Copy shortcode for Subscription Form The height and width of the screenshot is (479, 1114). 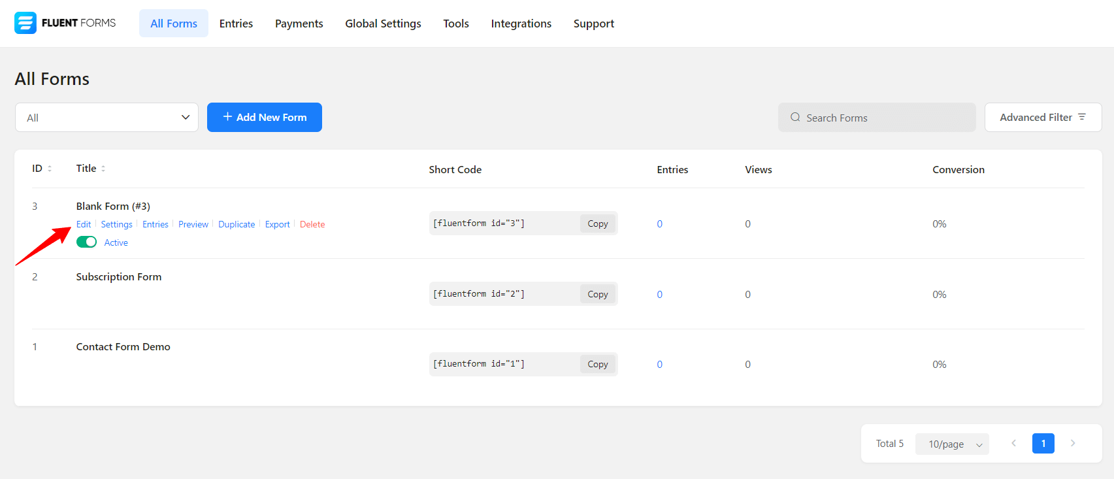pos(597,294)
